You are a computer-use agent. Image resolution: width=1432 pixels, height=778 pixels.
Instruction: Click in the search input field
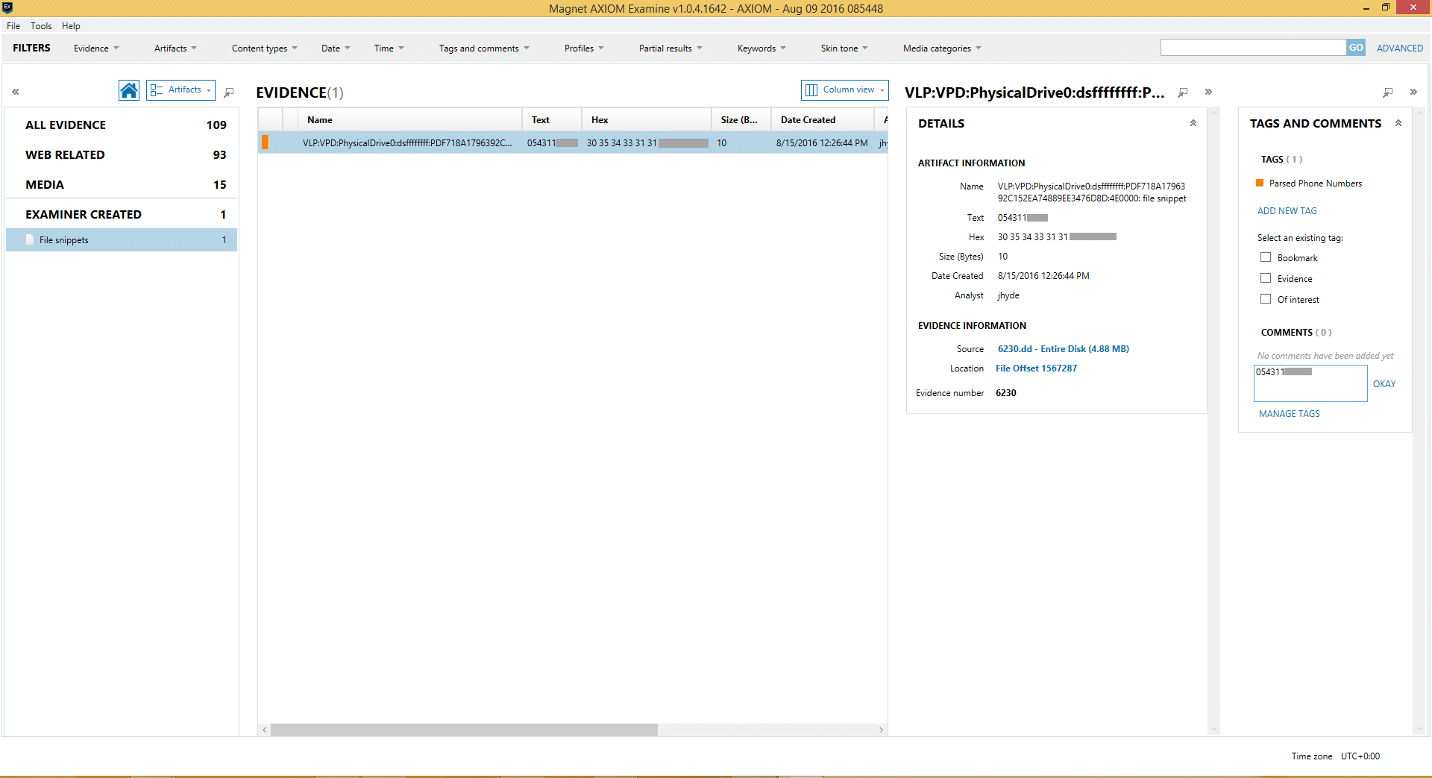(1253, 48)
